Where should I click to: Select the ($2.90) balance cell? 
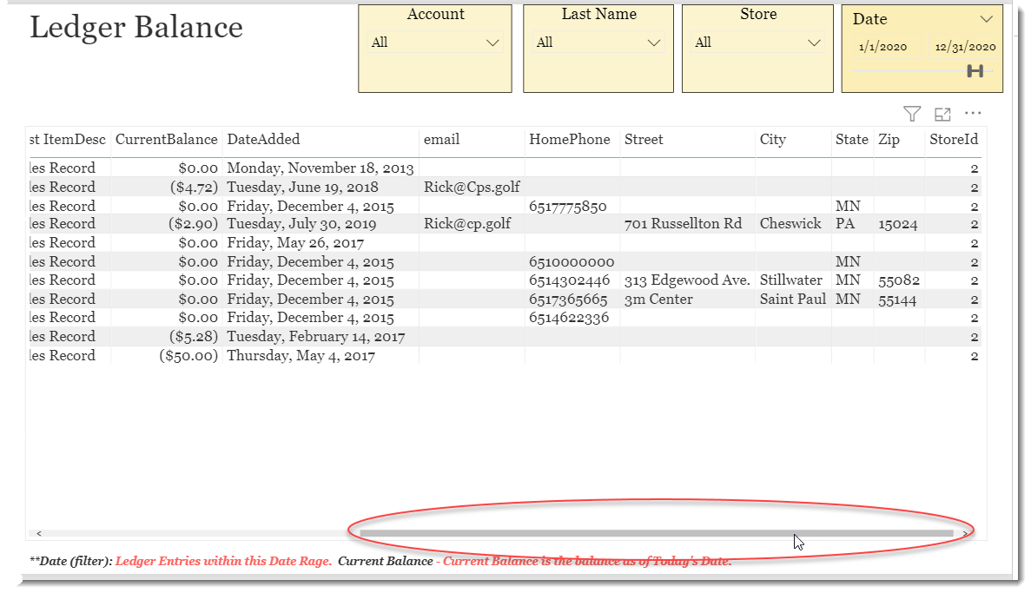(x=193, y=224)
